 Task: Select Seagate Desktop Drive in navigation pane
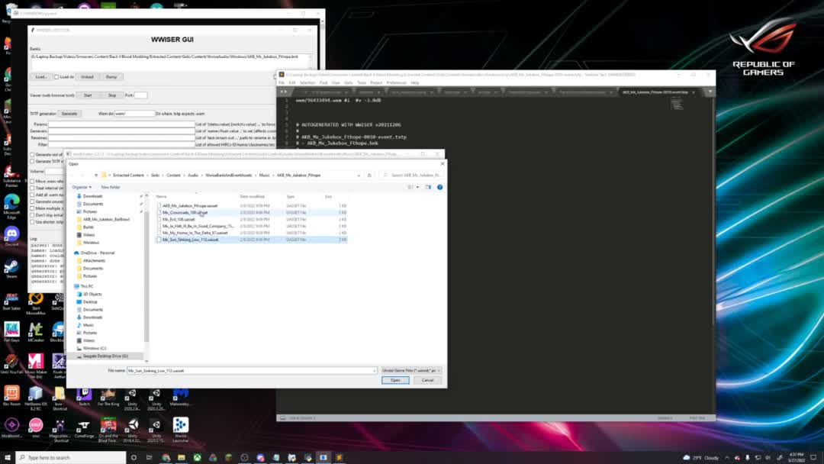(105, 356)
